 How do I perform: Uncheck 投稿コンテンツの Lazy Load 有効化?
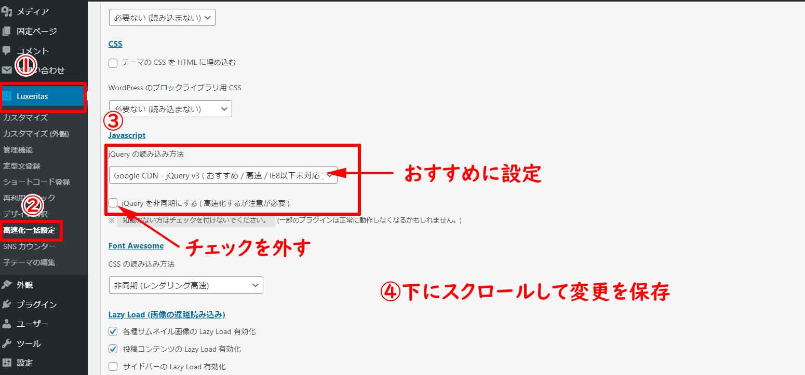(113, 349)
